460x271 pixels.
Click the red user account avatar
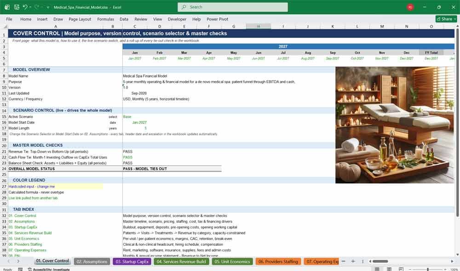pyautogui.click(x=410, y=7)
